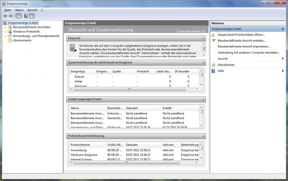The image size is (288, 181).
Task: Open the ? help menu
Action: point(42,10)
